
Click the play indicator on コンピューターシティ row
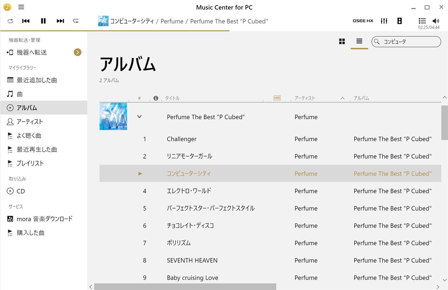[140, 174]
